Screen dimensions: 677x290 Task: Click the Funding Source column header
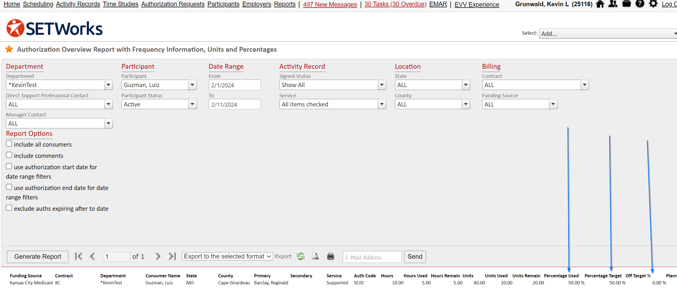tap(26, 276)
